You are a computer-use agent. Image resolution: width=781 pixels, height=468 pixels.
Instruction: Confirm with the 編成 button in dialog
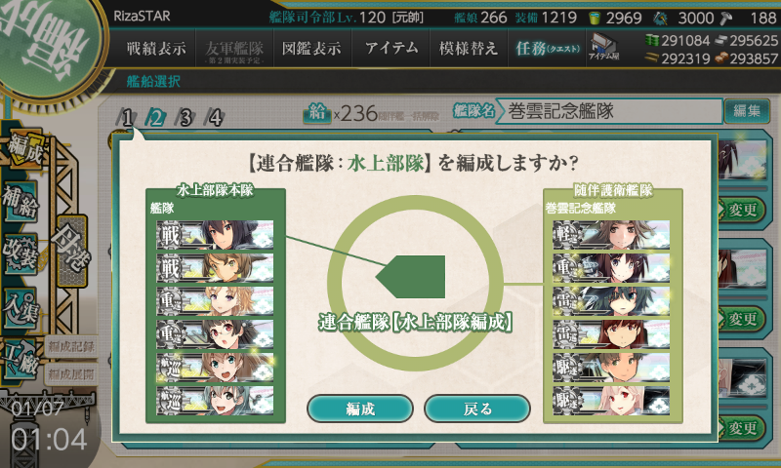360,409
